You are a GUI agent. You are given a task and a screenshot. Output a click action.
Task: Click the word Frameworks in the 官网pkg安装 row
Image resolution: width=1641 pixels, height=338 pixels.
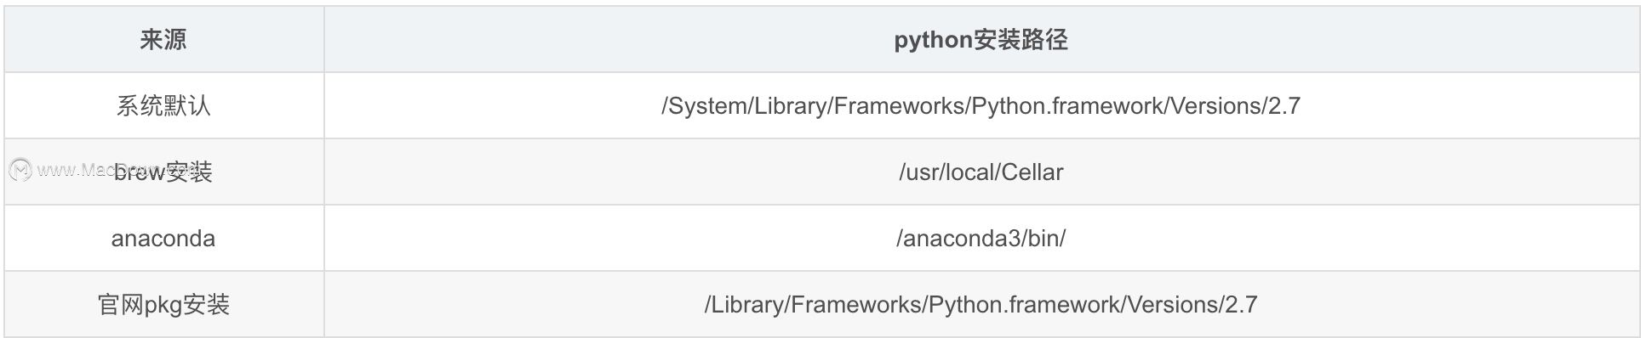(855, 305)
